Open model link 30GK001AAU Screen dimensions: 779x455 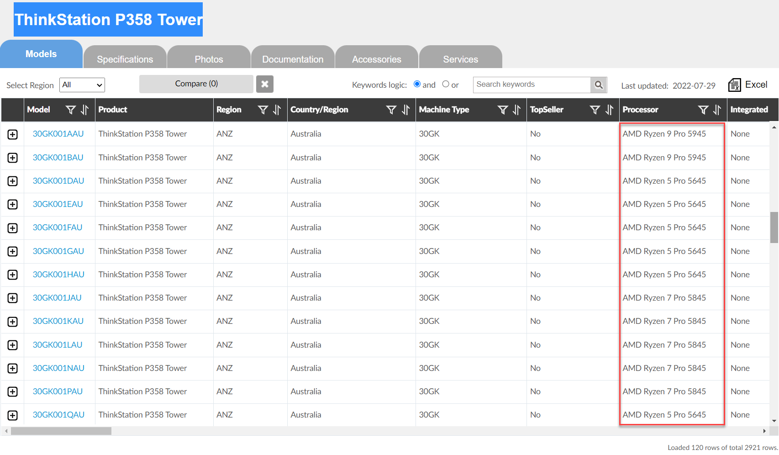[x=58, y=134]
